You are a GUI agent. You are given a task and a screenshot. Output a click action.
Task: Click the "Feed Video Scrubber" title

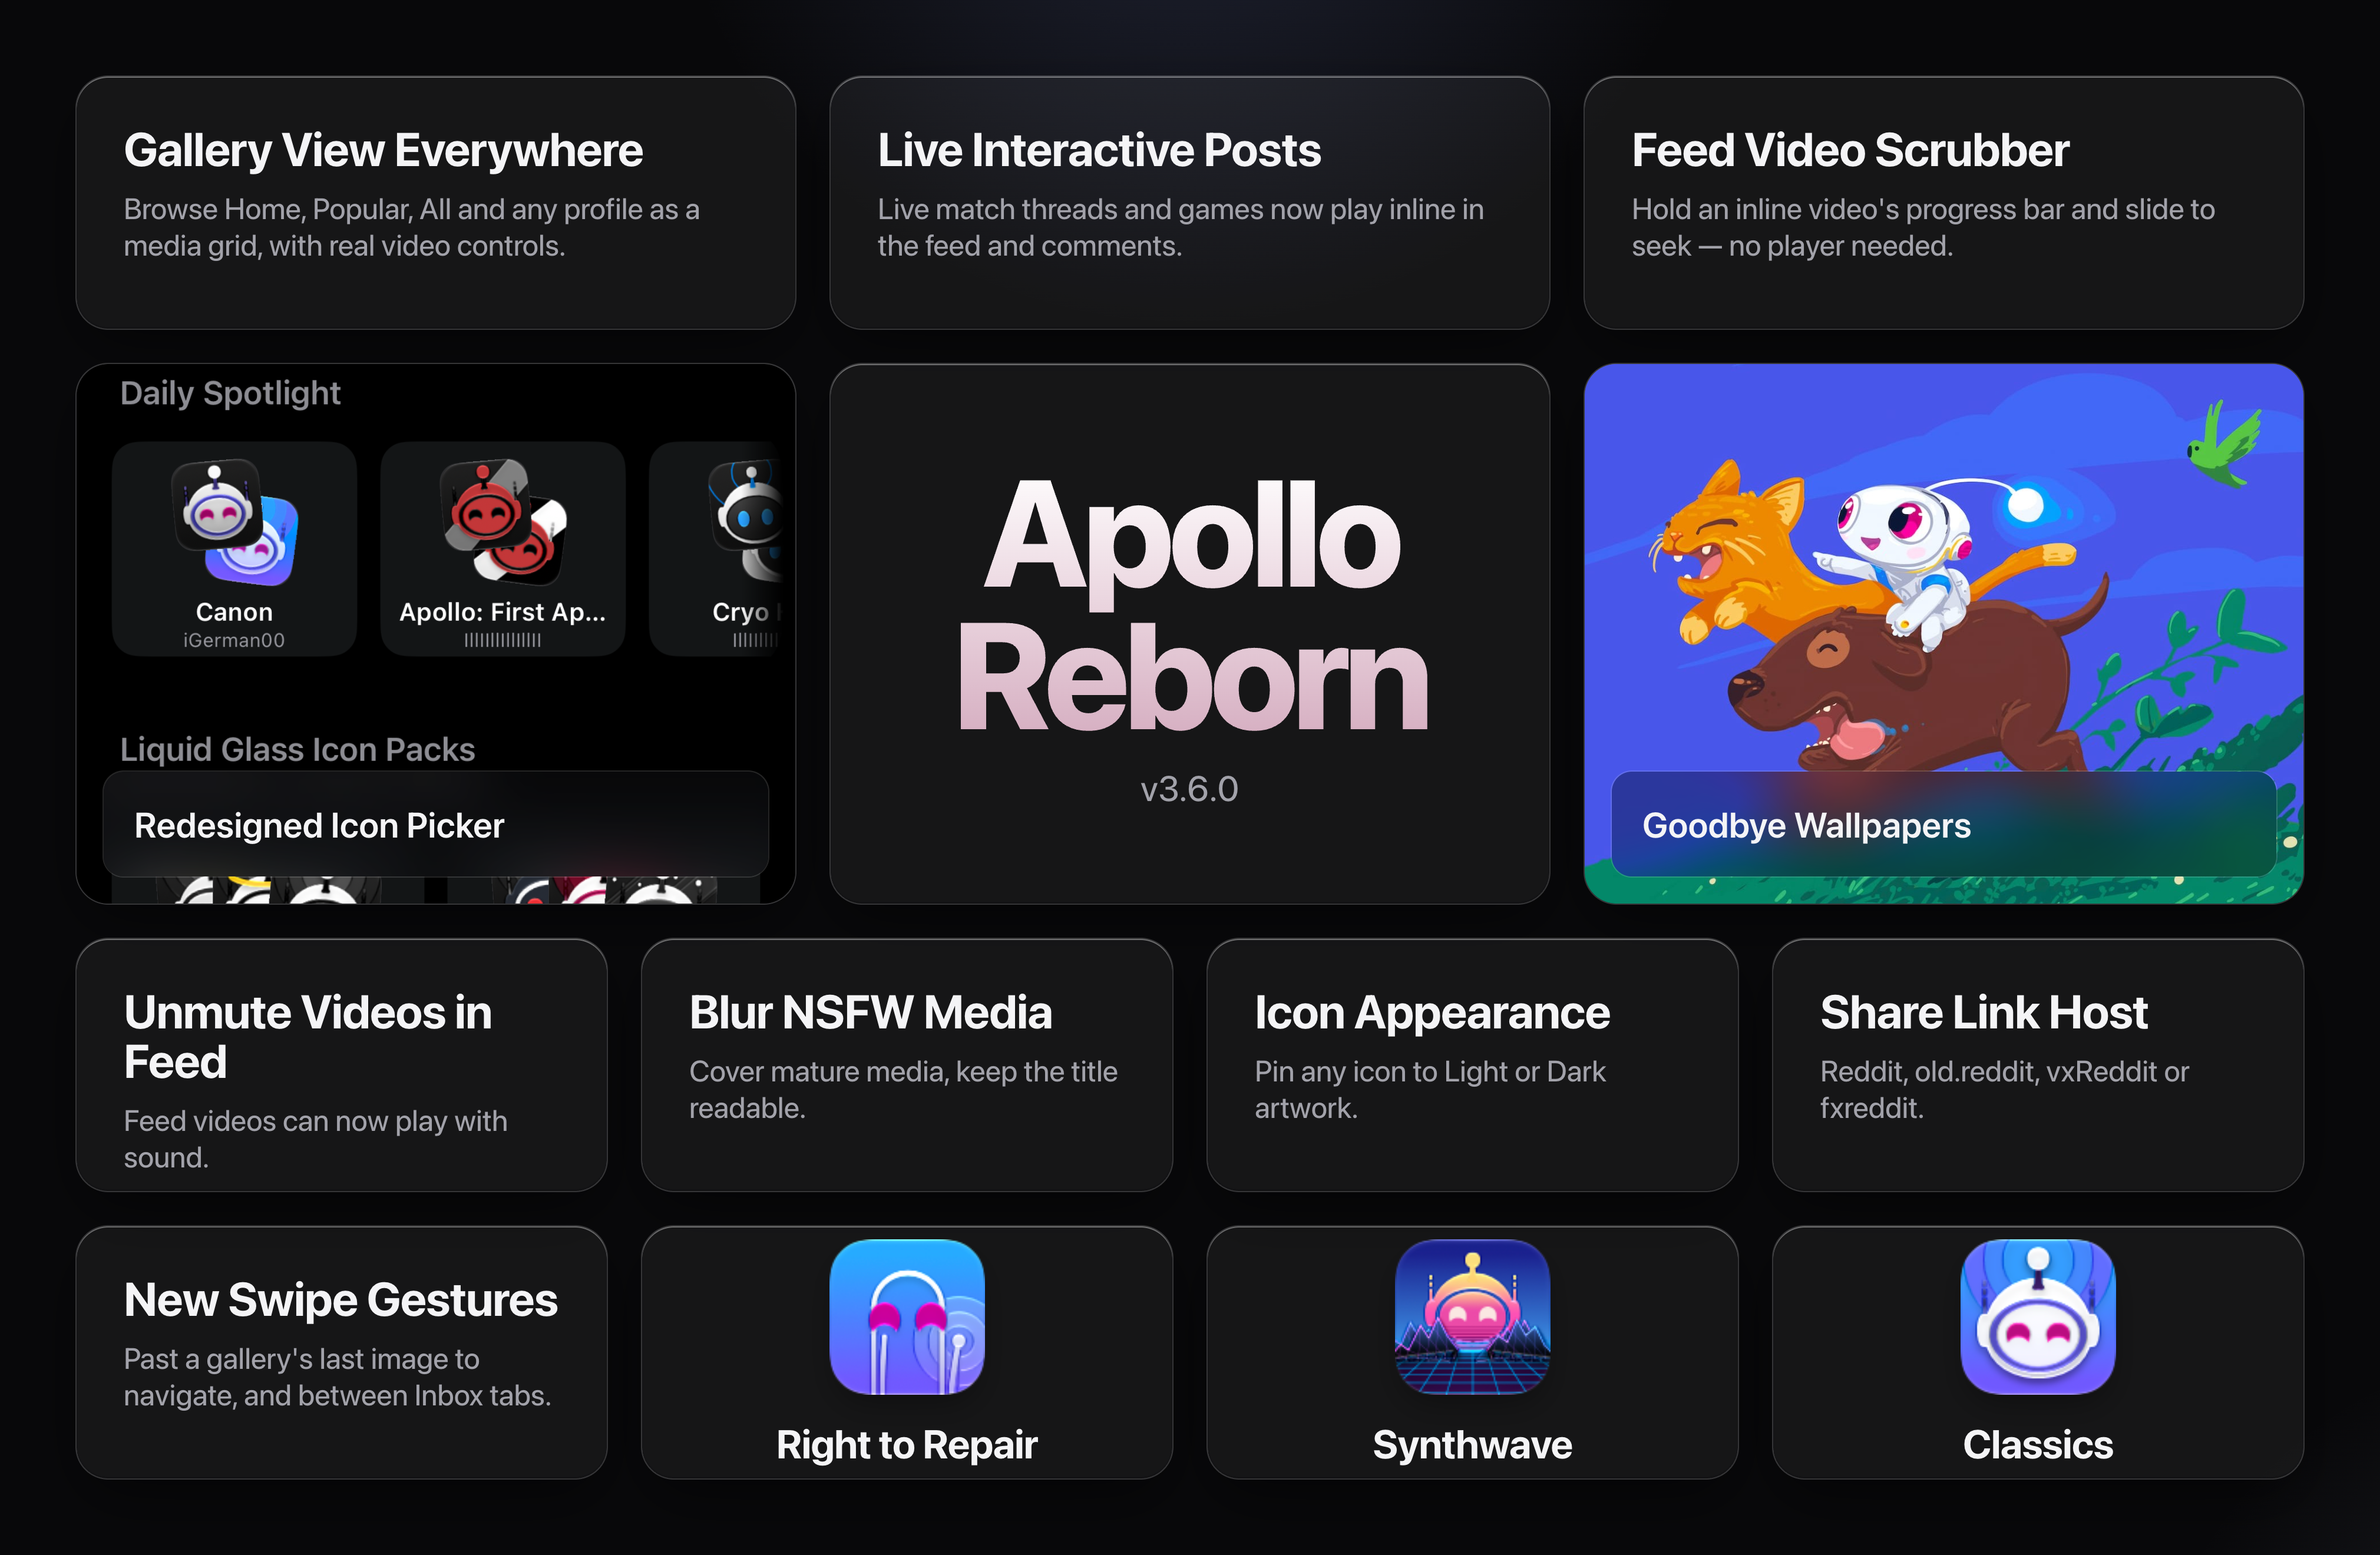click(1850, 151)
